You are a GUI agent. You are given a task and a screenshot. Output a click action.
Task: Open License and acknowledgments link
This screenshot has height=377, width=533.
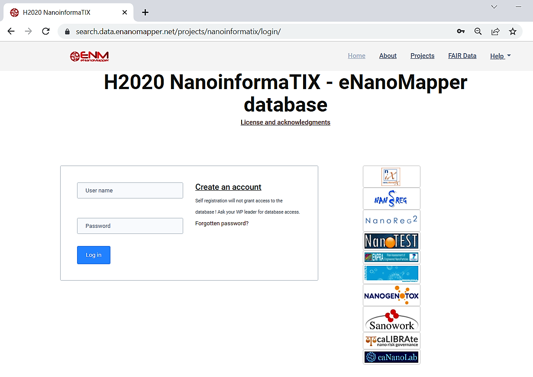[285, 122]
